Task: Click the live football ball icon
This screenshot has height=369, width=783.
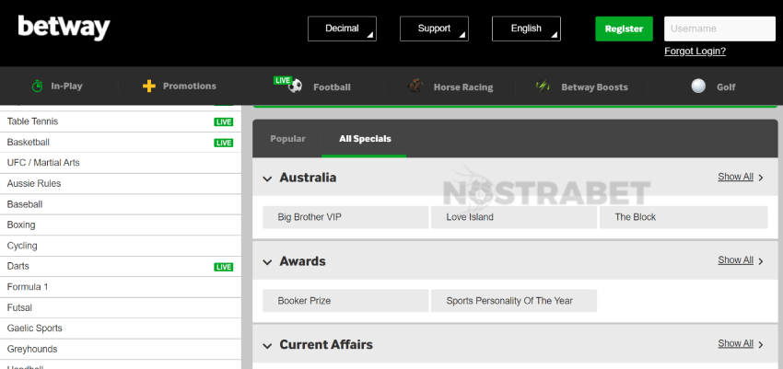Action: pyautogui.click(x=295, y=86)
